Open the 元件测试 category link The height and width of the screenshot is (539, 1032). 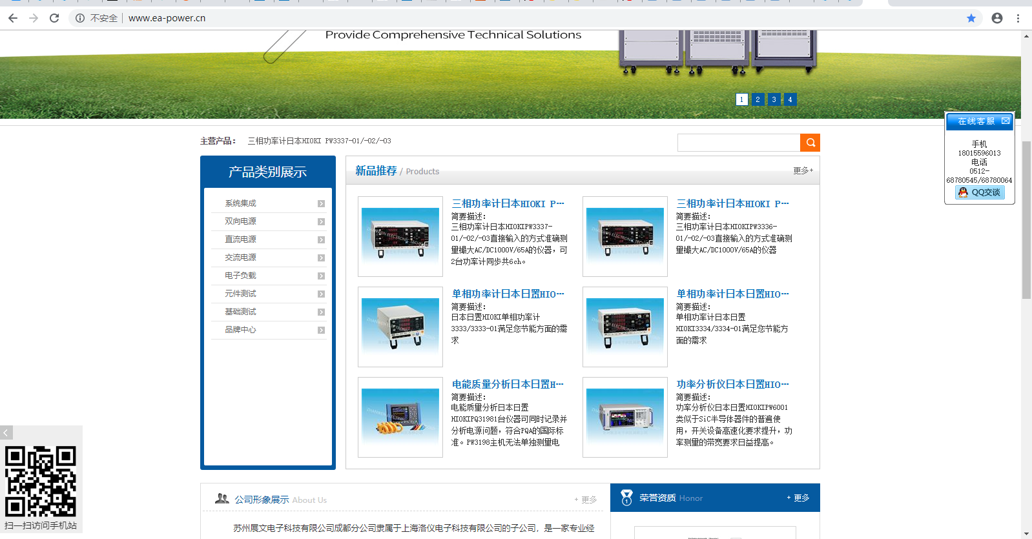[240, 294]
